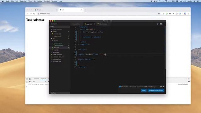The height and width of the screenshot is (113, 201).
Task: Switch to DevTools Elements tab
Action: (x=36, y=79)
